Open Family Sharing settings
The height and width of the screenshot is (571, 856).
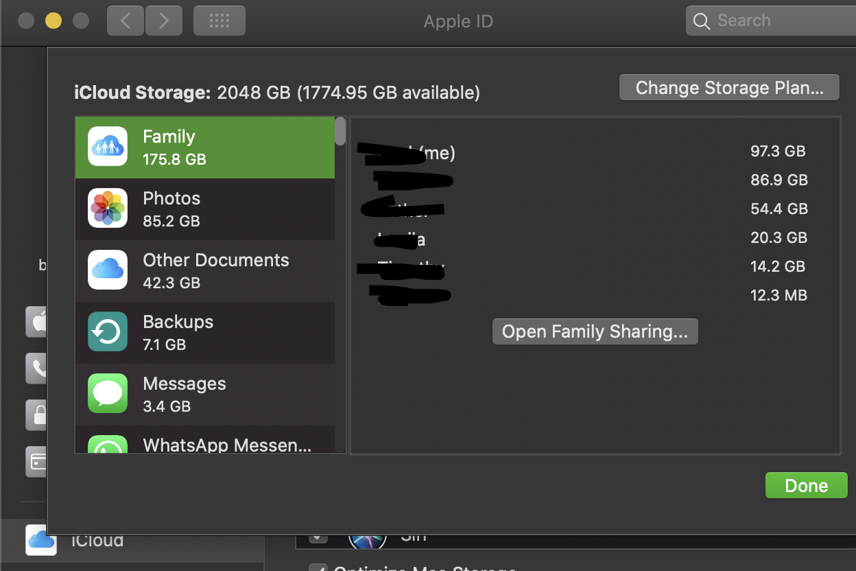point(595,331)
